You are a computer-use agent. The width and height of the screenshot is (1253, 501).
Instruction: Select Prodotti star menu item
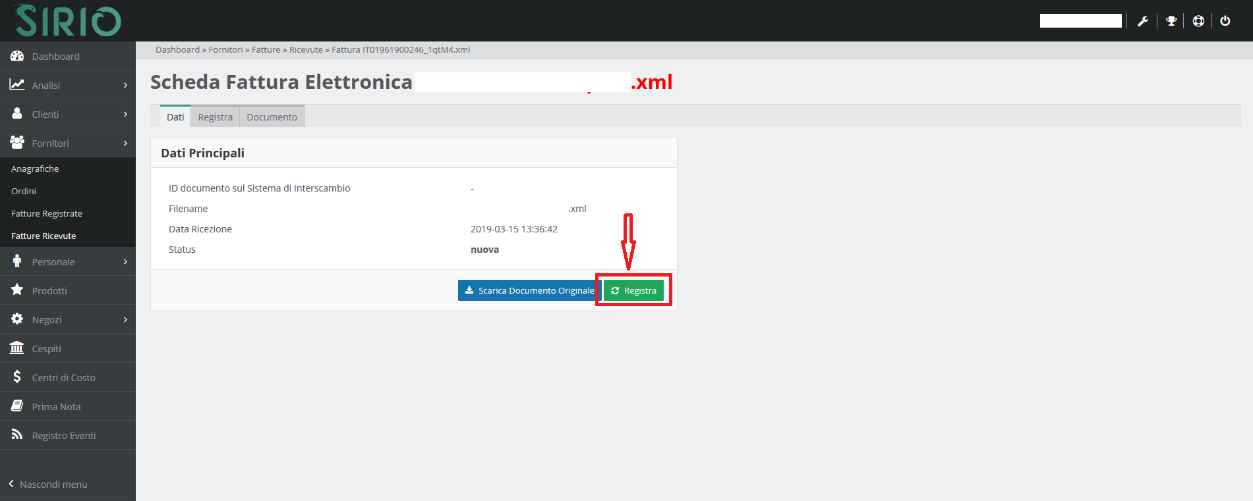coord(49,291)
